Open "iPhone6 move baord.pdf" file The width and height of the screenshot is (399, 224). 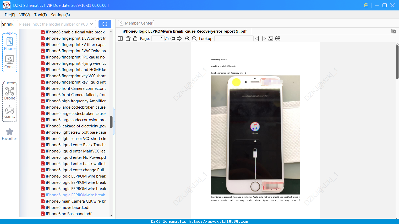pyautogui.click(x=65, y=208)
